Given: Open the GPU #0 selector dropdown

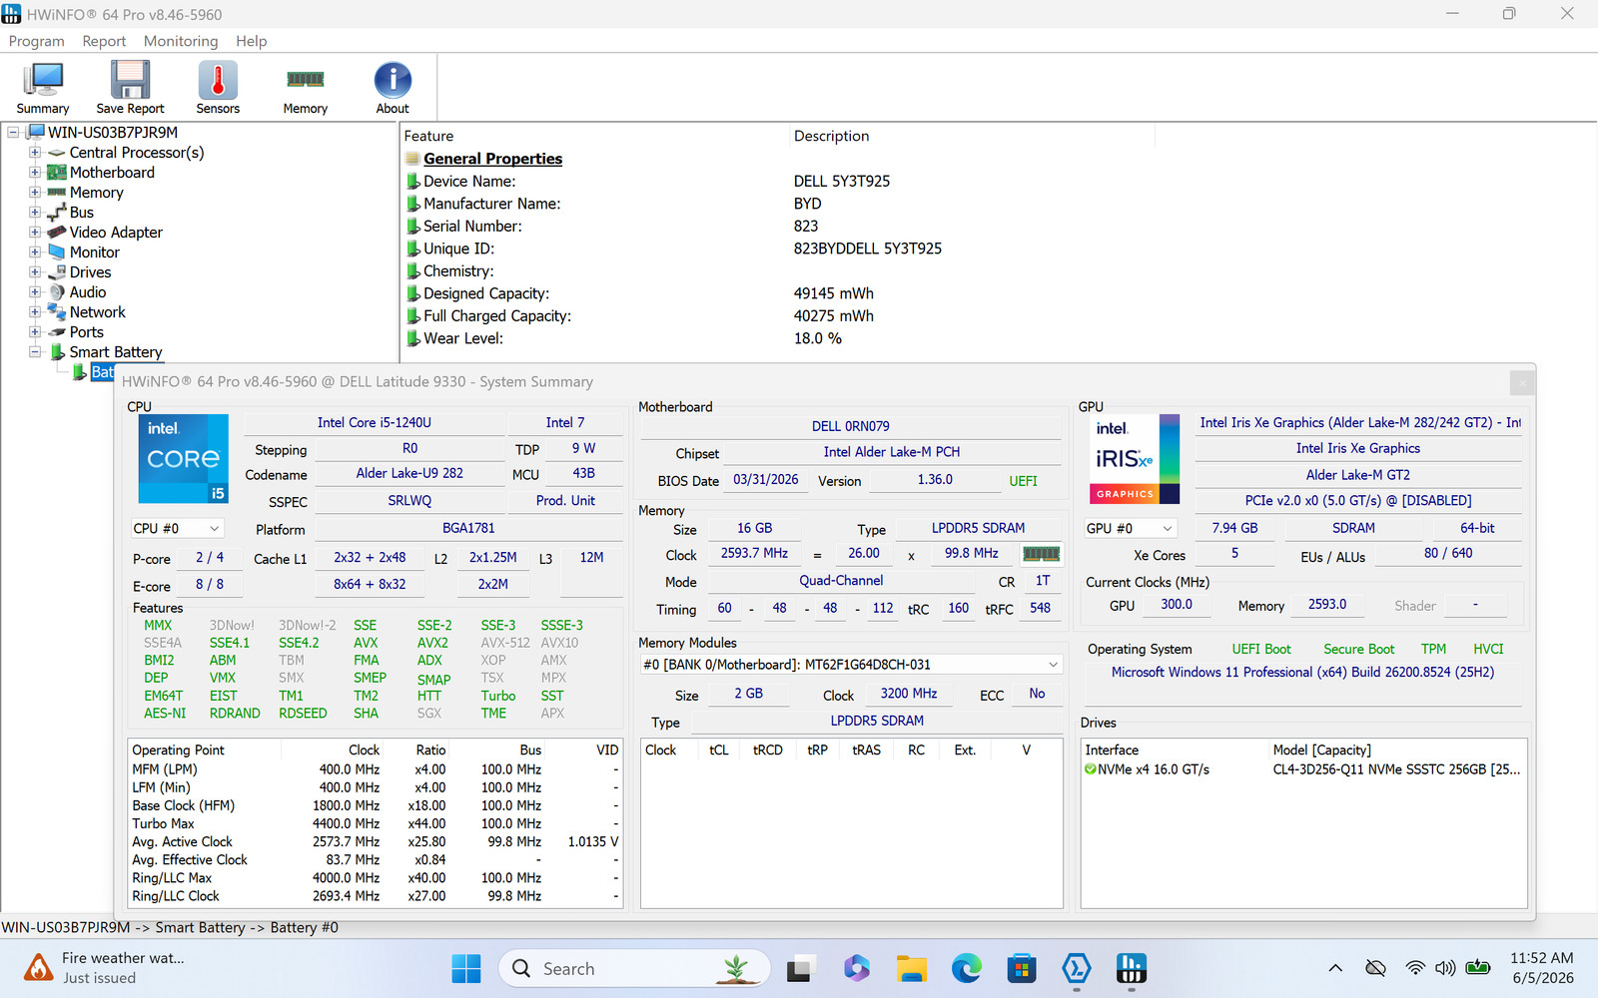Looking at the screenshot, I should pos(1131,528).
